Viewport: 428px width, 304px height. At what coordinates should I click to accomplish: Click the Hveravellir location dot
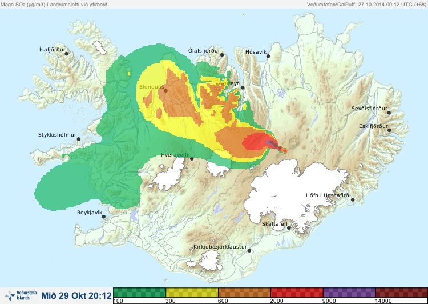point(192,159)
